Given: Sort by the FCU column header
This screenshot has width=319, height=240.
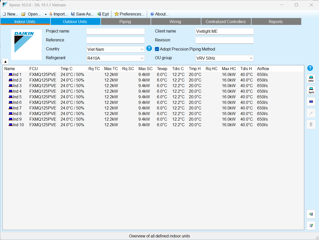Looking at the screenshot, I should pyautogui.click(x=43, y=69).
